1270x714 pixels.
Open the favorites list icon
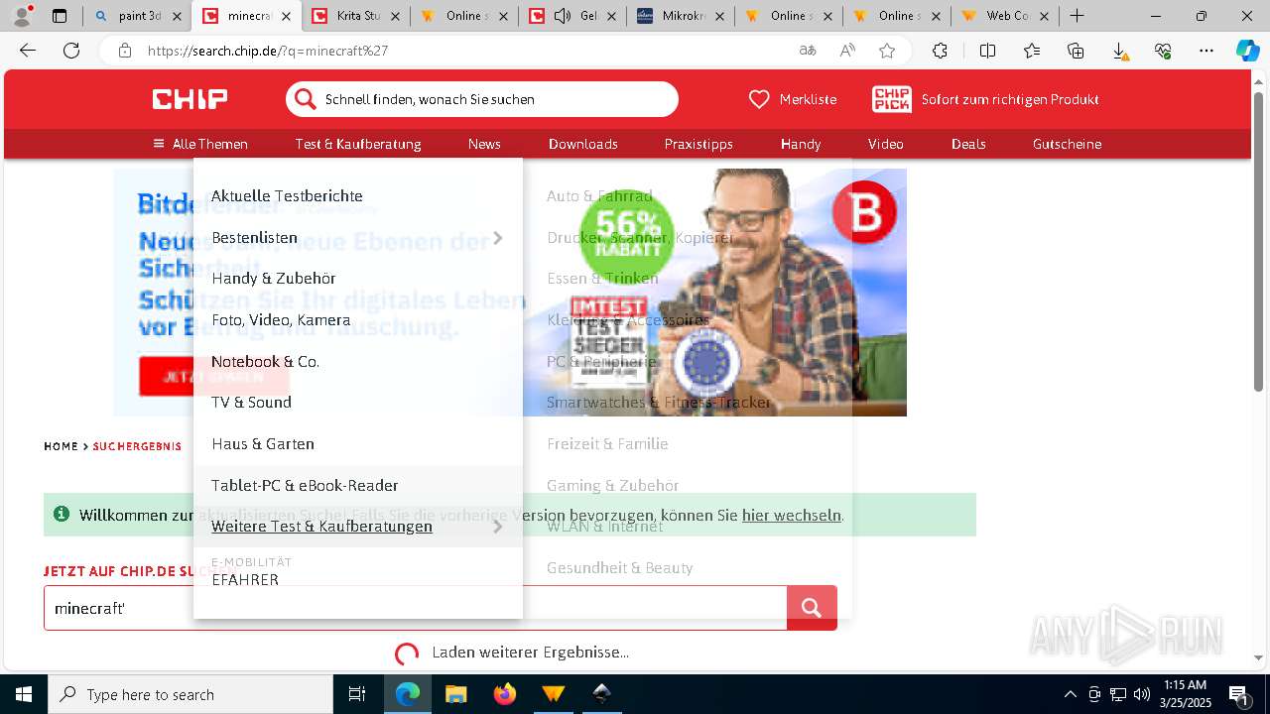point(1032,51)
